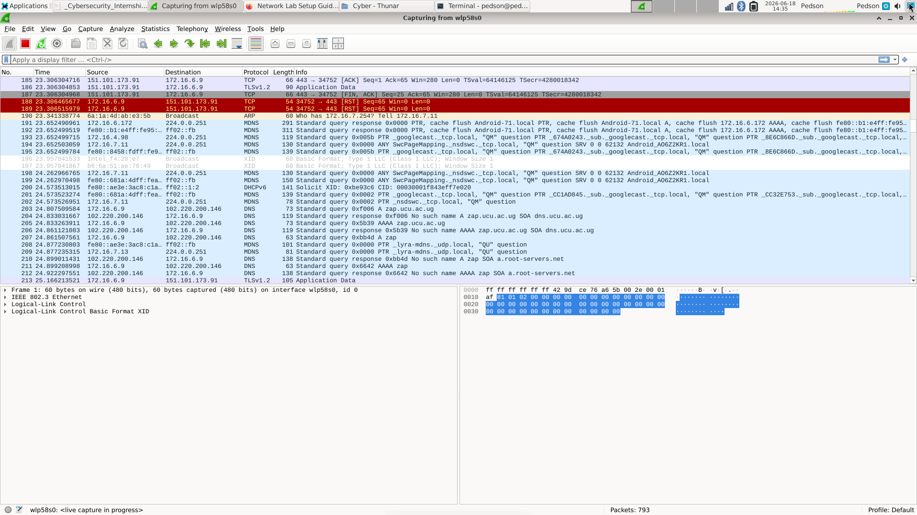Jump to the last packet icon
This screenshot has width=917, height=515.
click(x=221, y=44)
